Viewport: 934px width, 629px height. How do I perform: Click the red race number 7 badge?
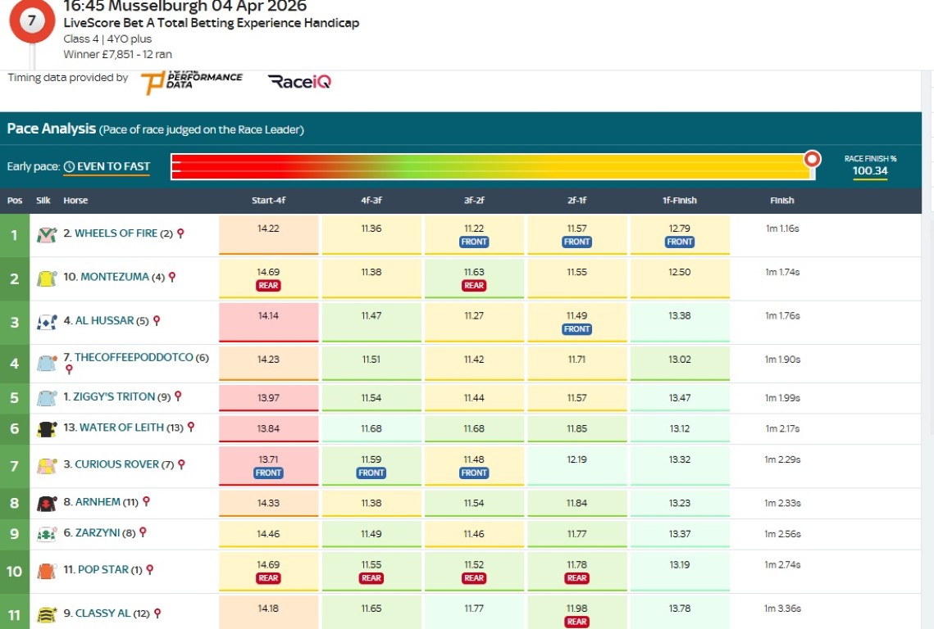[31, 20]
